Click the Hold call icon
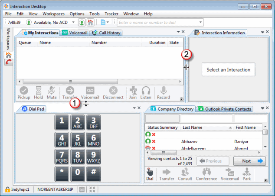This screenshot has width=275, height=196. point(39,92)
